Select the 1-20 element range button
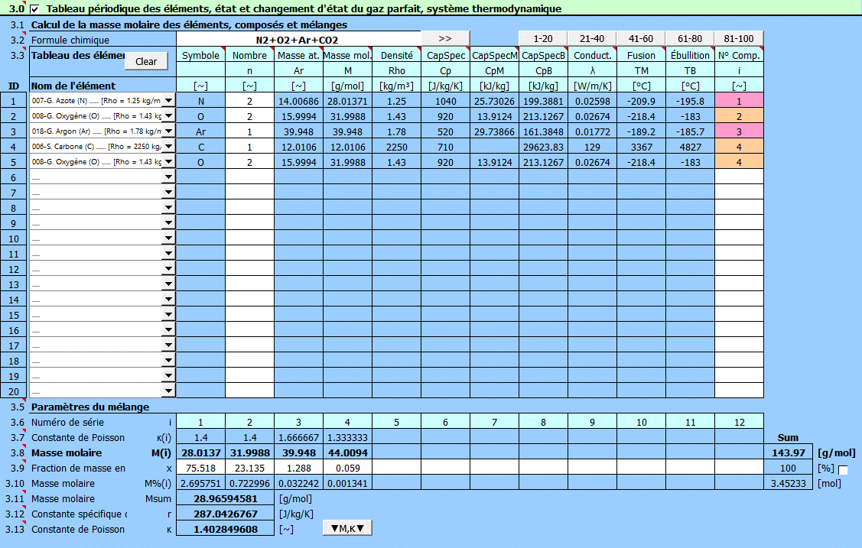 tap(542, 39)
